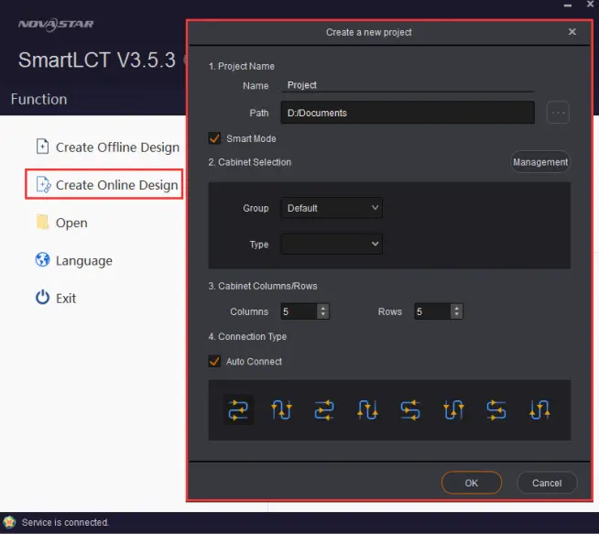Open path browser with the ellipsis button
Screen dimensions: 599x534
[558, 113]
